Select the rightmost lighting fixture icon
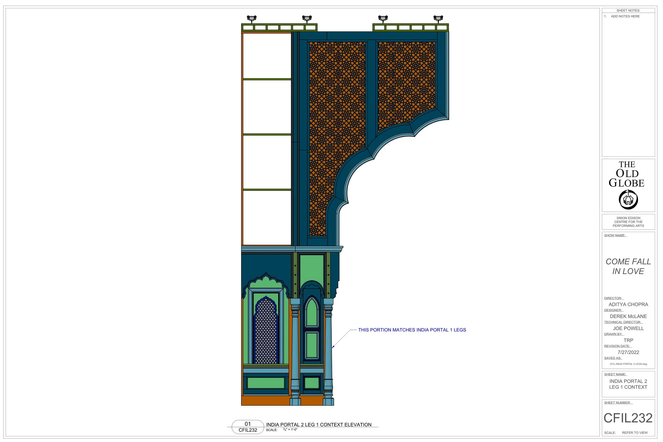663x442 pixels. click(438, 19)
